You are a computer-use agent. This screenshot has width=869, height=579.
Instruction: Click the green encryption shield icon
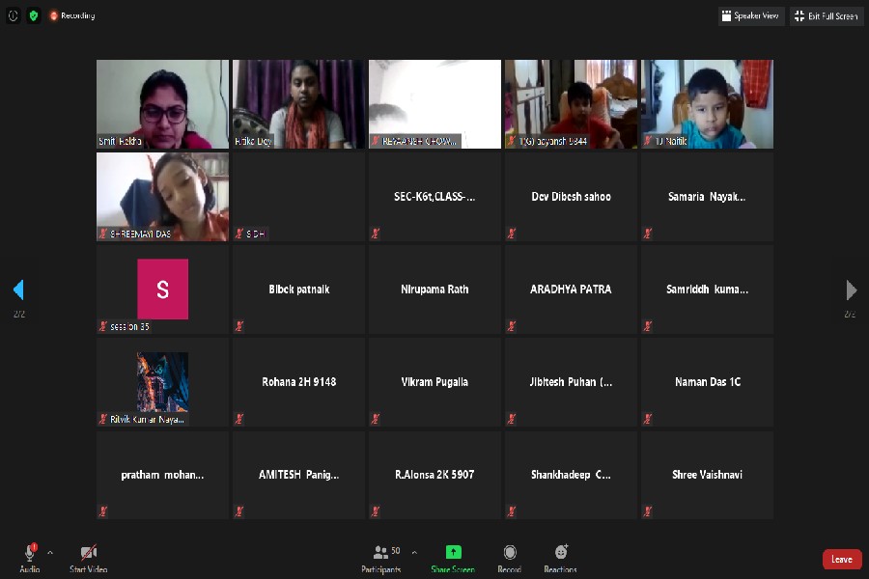(x=34, y=15)
